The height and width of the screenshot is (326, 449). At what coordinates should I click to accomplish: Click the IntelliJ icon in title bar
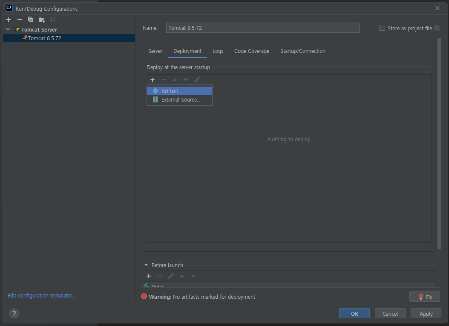pos(9,8)
